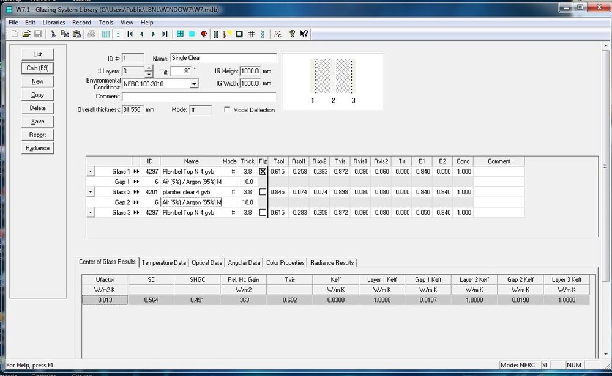Click the Name field containing Single Clear

point(223,58)
